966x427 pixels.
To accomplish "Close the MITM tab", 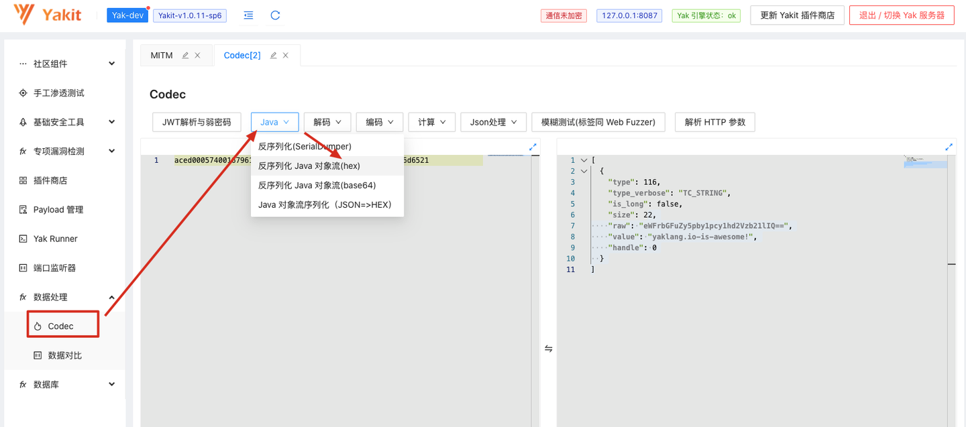I will [x=197, y=56].
